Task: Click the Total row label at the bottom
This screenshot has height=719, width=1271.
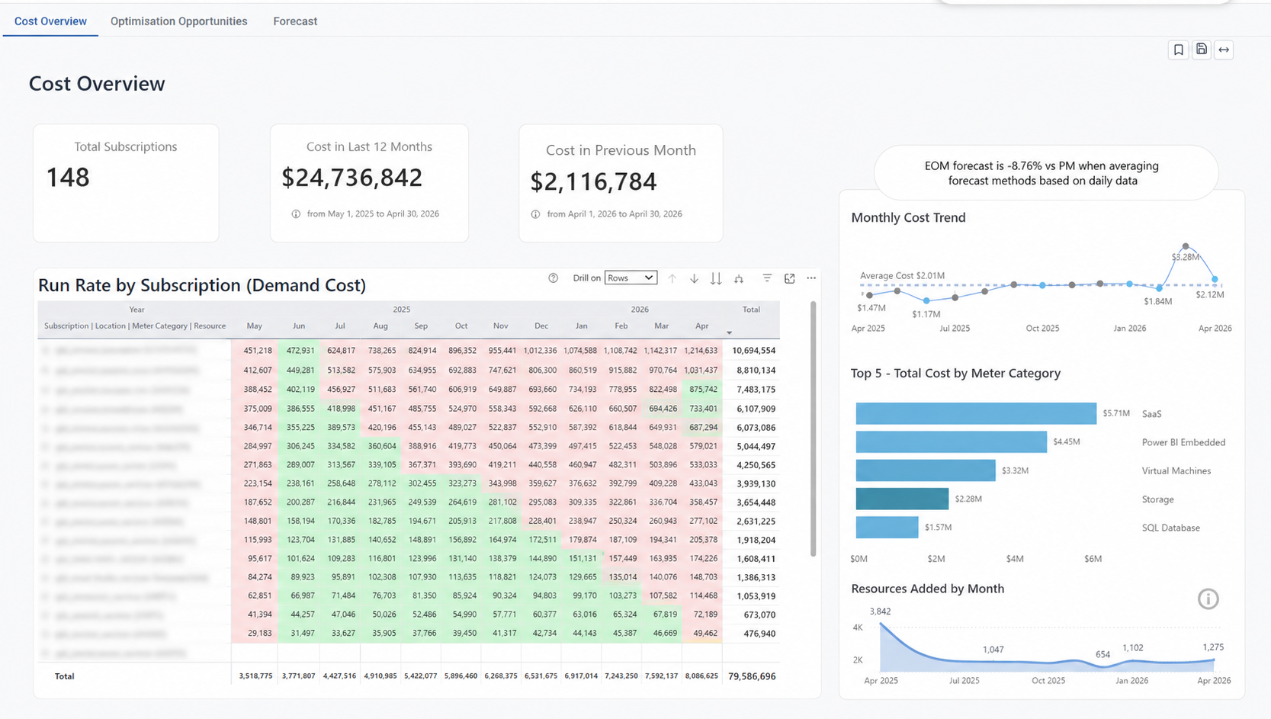Action: (x=64, y=676)
